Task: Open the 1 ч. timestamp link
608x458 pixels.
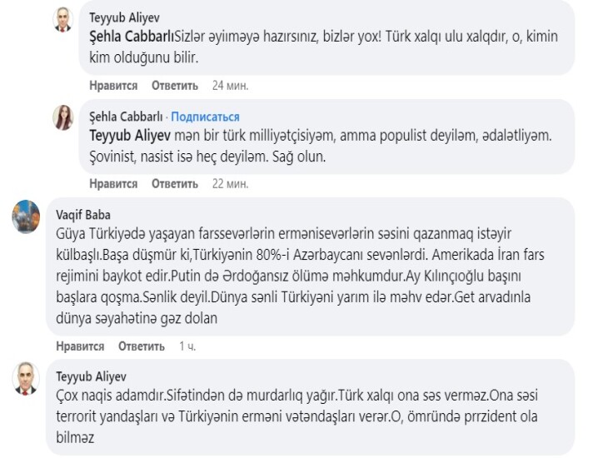Action: pyautogui.click(x=187, y=346)
